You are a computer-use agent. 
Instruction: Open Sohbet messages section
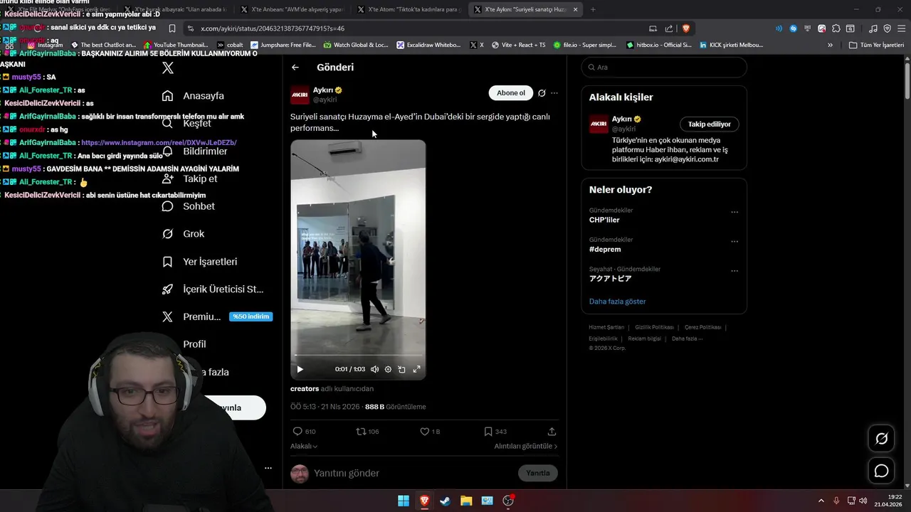pos(189,206)
